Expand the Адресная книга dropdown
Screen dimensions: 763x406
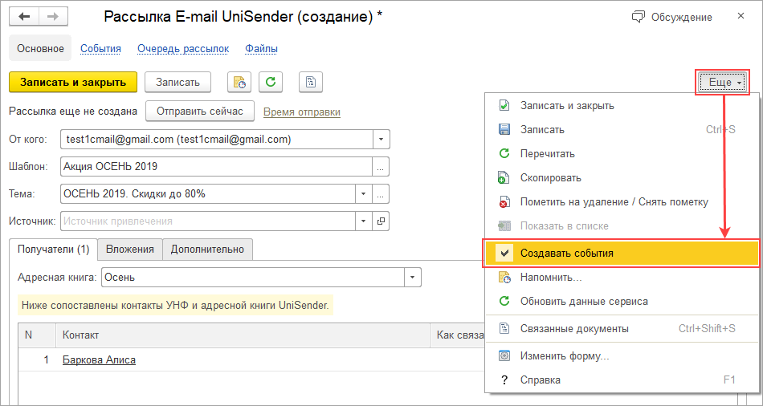(x=413, y=278)
